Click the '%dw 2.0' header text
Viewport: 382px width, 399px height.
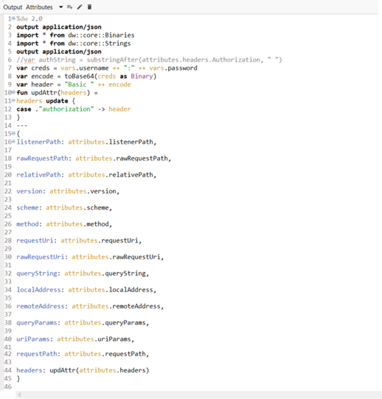pyautogui.click(x=30, y=19)
